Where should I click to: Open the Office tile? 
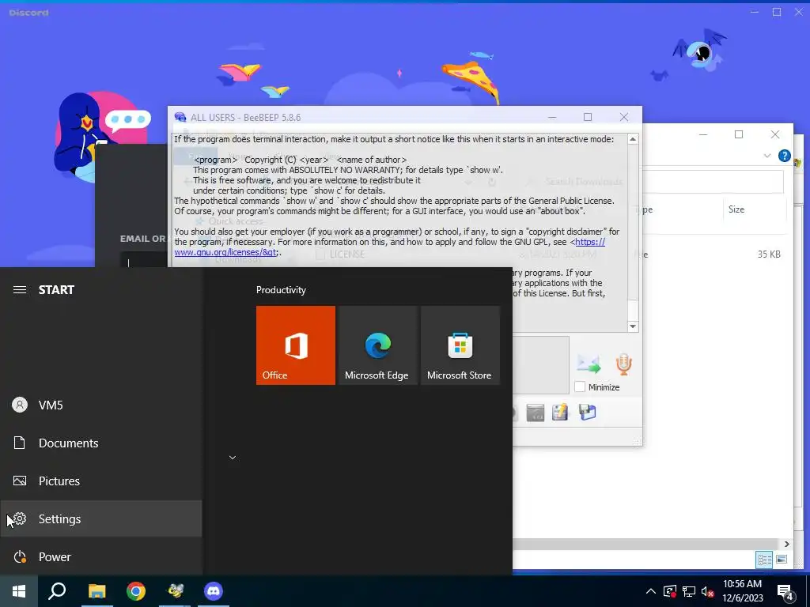(x=296, y=345)
